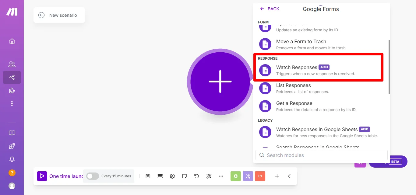Open the three-dot More menu in sidebar
This screenshot has height=195, width=416.
coord(12,103)
